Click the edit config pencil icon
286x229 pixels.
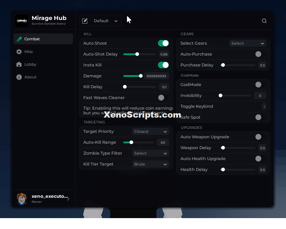pos(85,21)
